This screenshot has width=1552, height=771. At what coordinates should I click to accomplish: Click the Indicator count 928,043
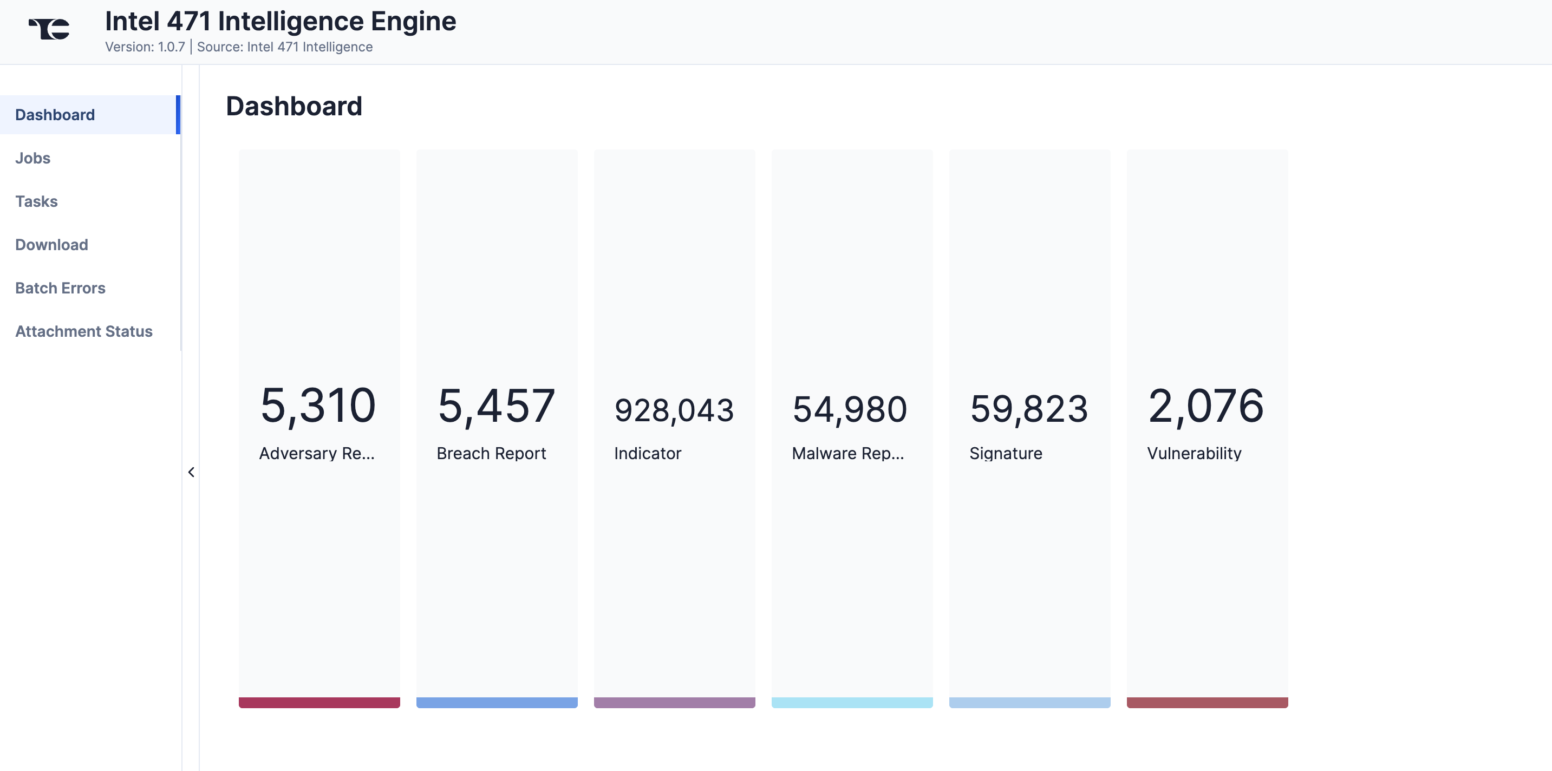click(674, 411)
